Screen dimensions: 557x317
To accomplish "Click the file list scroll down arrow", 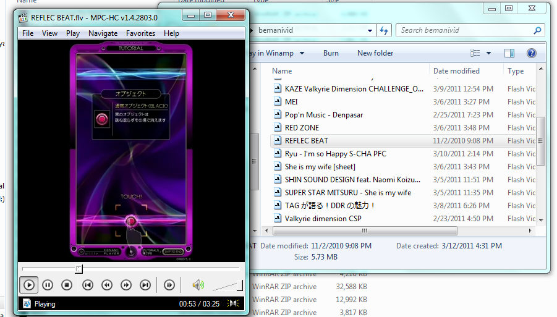I will point(541,220).
